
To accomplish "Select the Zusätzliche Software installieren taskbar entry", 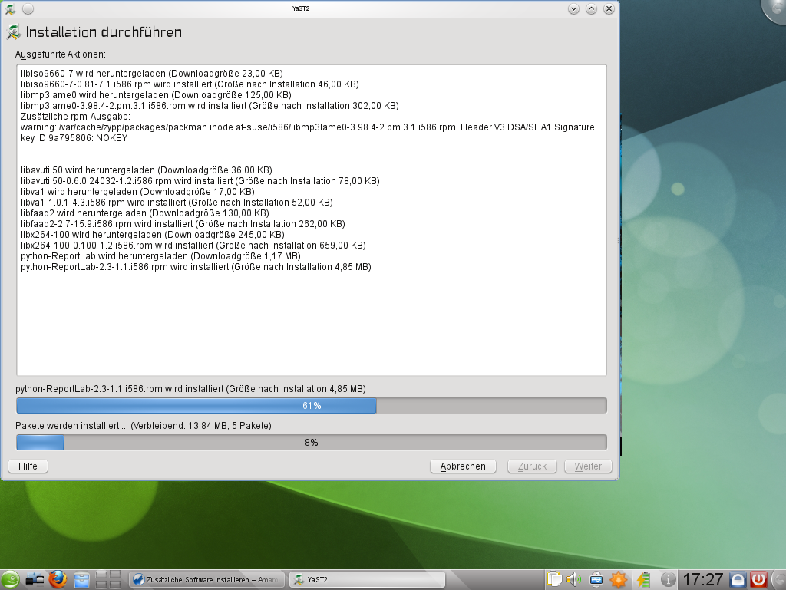I will 207,579.
